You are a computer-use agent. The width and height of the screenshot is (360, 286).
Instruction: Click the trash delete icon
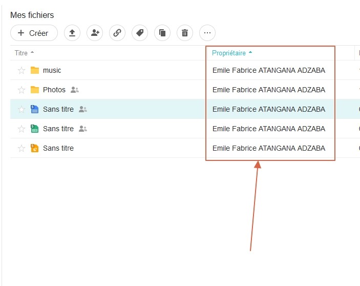[x=185, y=33]
